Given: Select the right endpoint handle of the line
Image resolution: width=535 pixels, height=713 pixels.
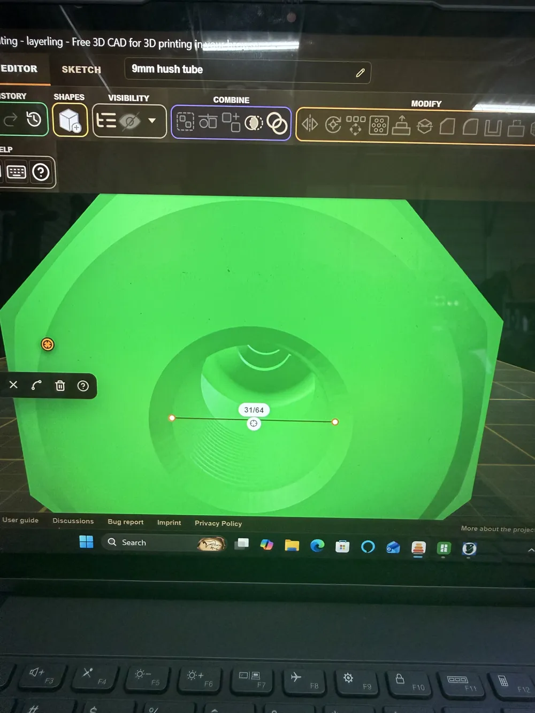Looking at the screenshot, I should [335, 422].
